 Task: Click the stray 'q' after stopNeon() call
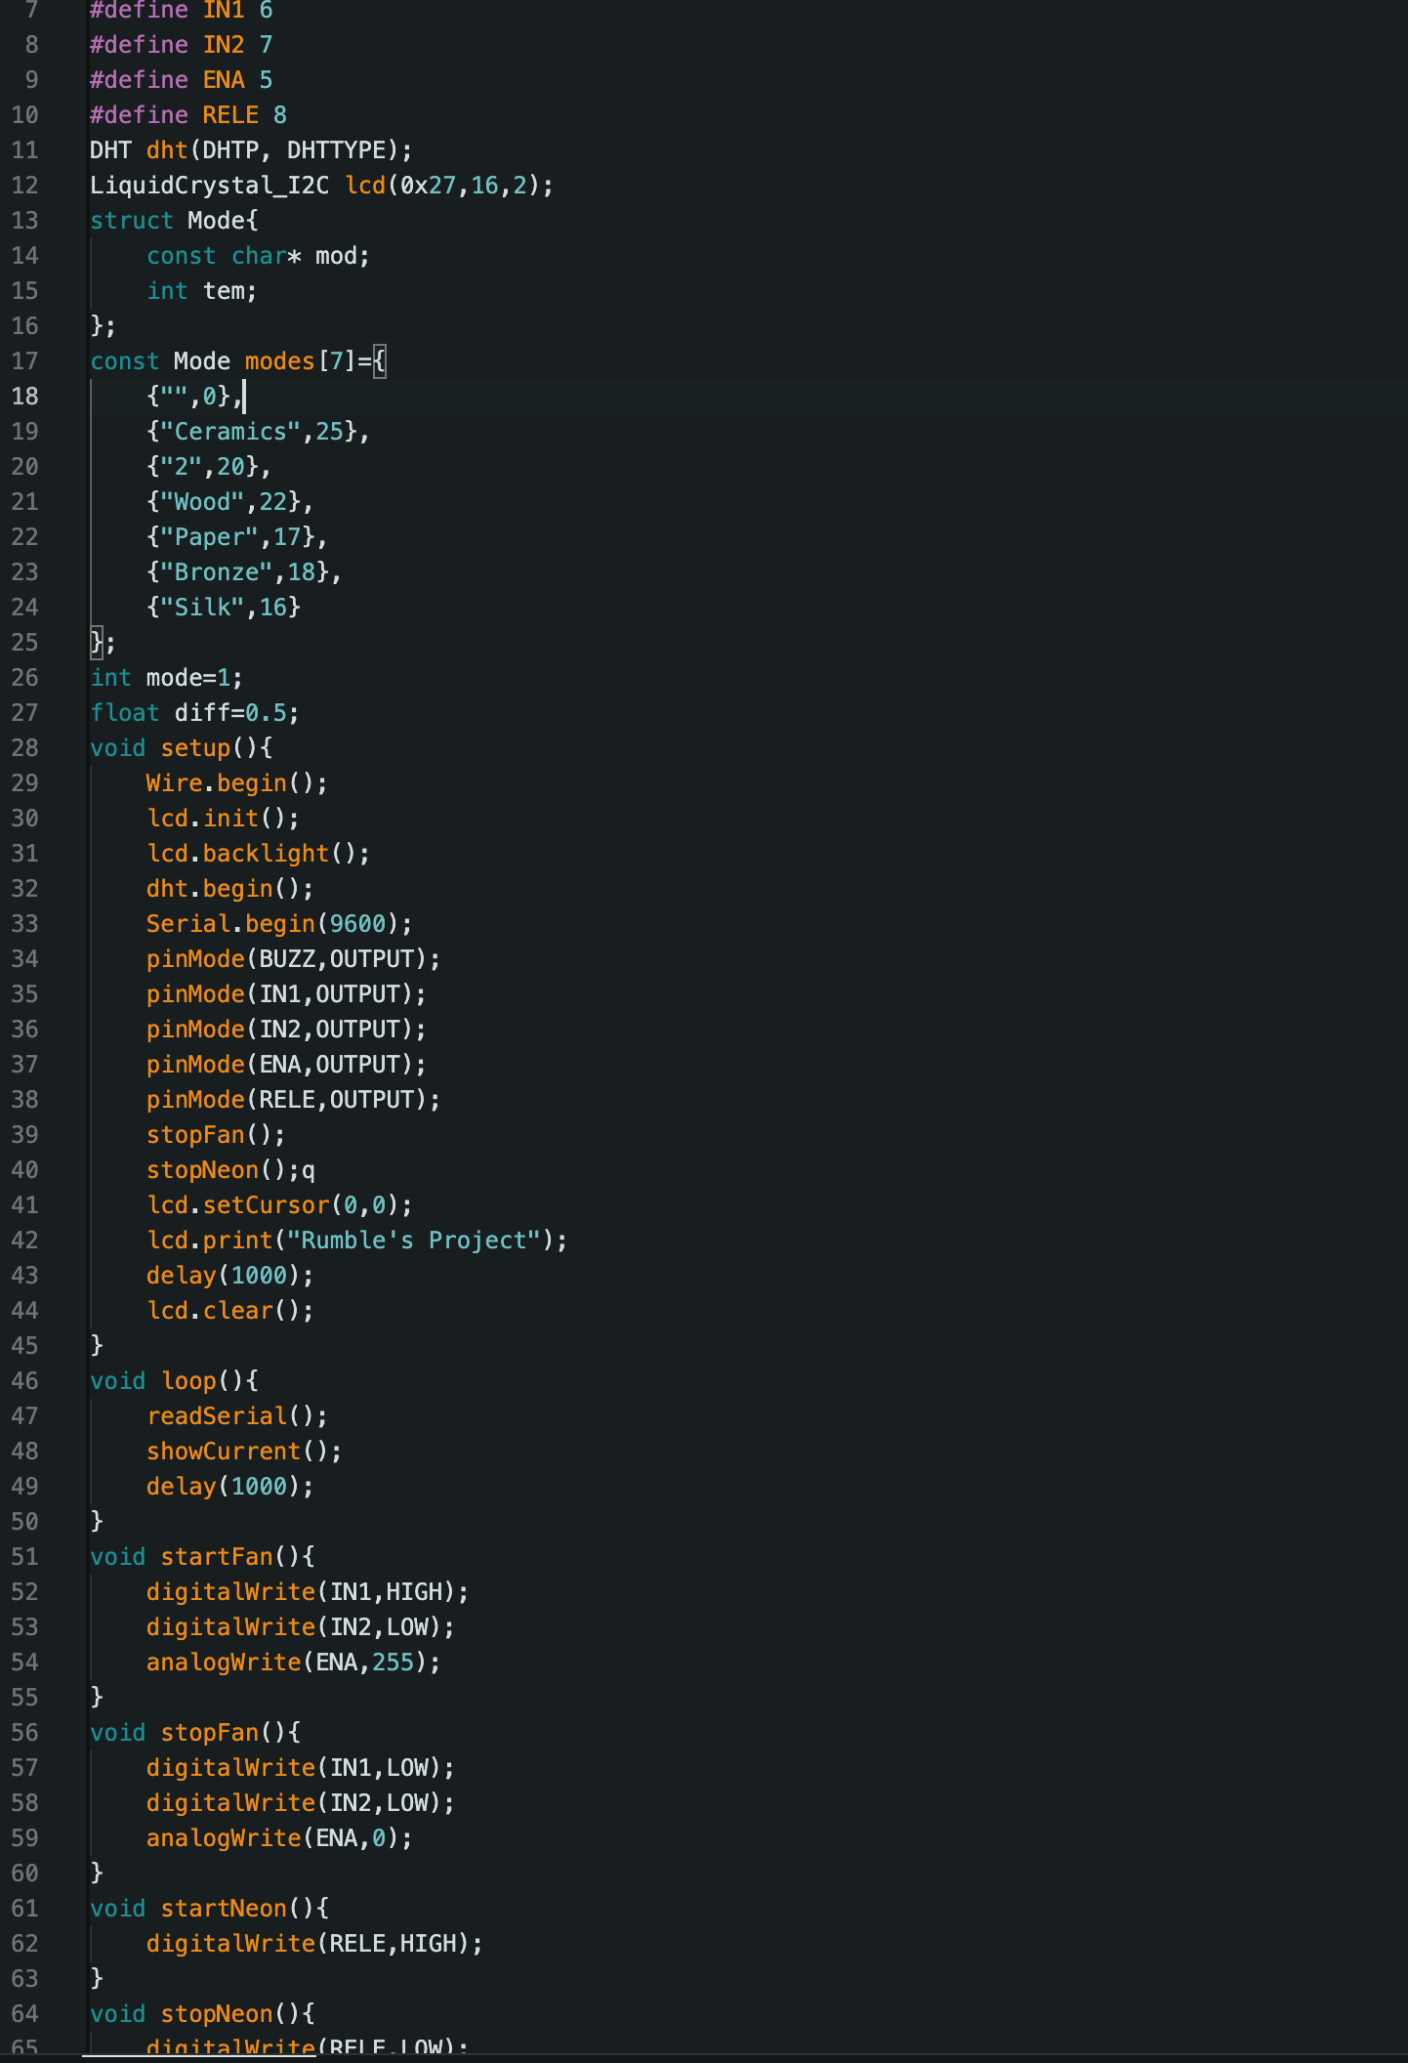[309, 1171]
